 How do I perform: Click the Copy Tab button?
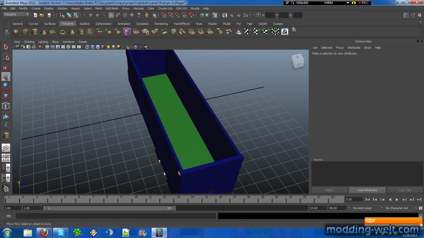[x=405, y=190]
